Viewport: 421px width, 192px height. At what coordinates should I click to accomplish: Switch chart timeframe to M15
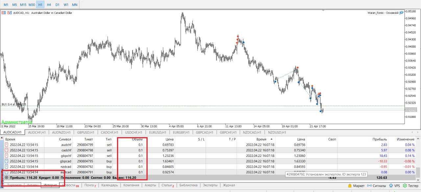[x=23, y=5]
